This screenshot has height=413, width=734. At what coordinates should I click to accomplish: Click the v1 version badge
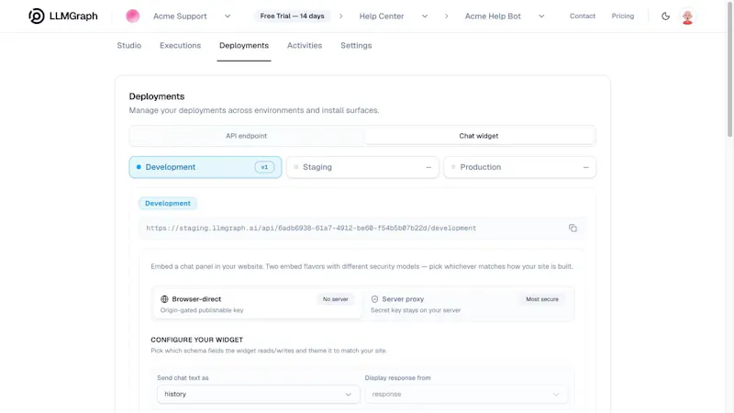pos(264,167)
